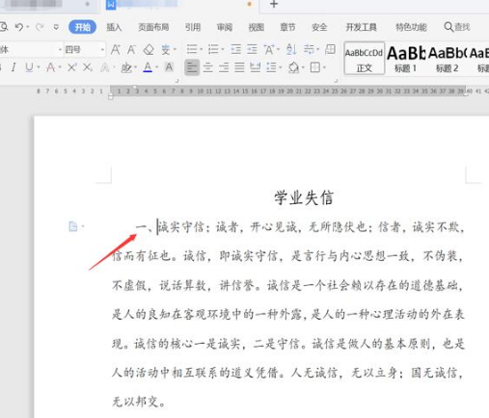The width and height of the screenshot is (489, 418).
Task: Toggle underline formatting
Action: (29, 67)
